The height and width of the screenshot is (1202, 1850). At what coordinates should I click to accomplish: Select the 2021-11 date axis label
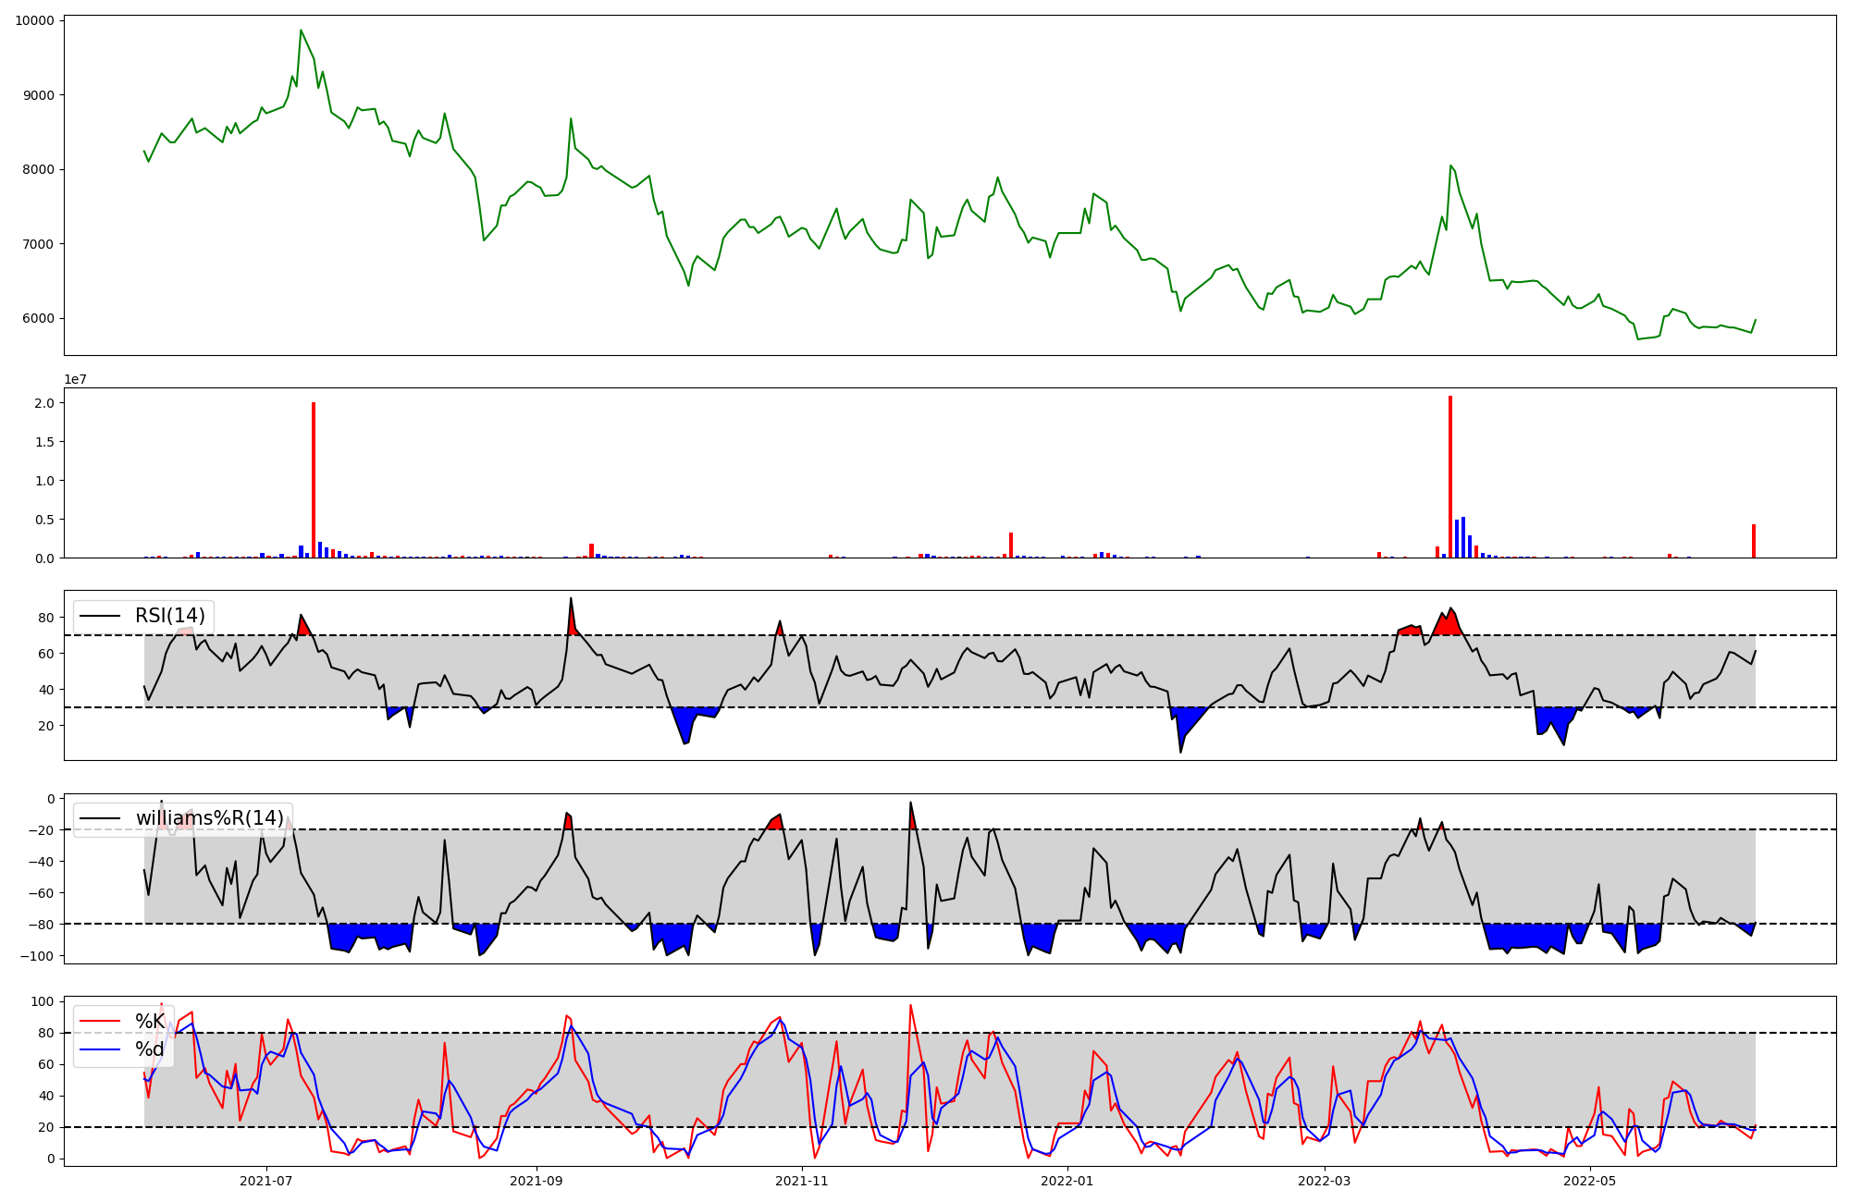coord(801,1181)
